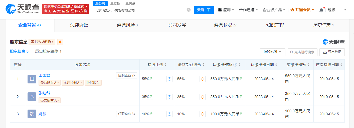Sort table by 持股比例 column header
The width and height of the screenshot is (354, 128).
(x=157, y=65)
